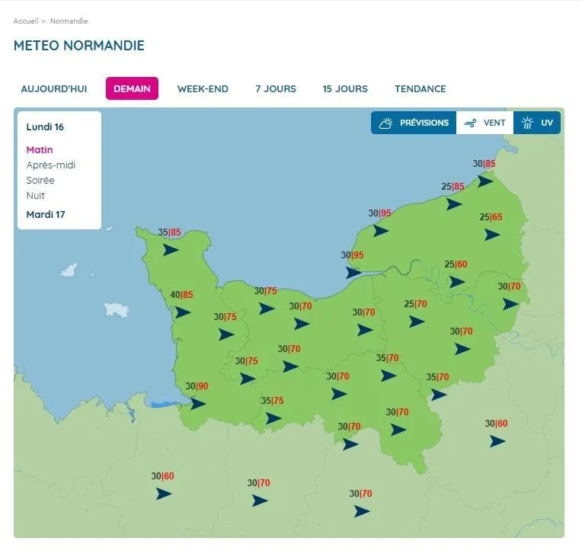The image size is (582, 554).
Task: Click the wind arrow labeled 35|85
Action: [170, 249]
